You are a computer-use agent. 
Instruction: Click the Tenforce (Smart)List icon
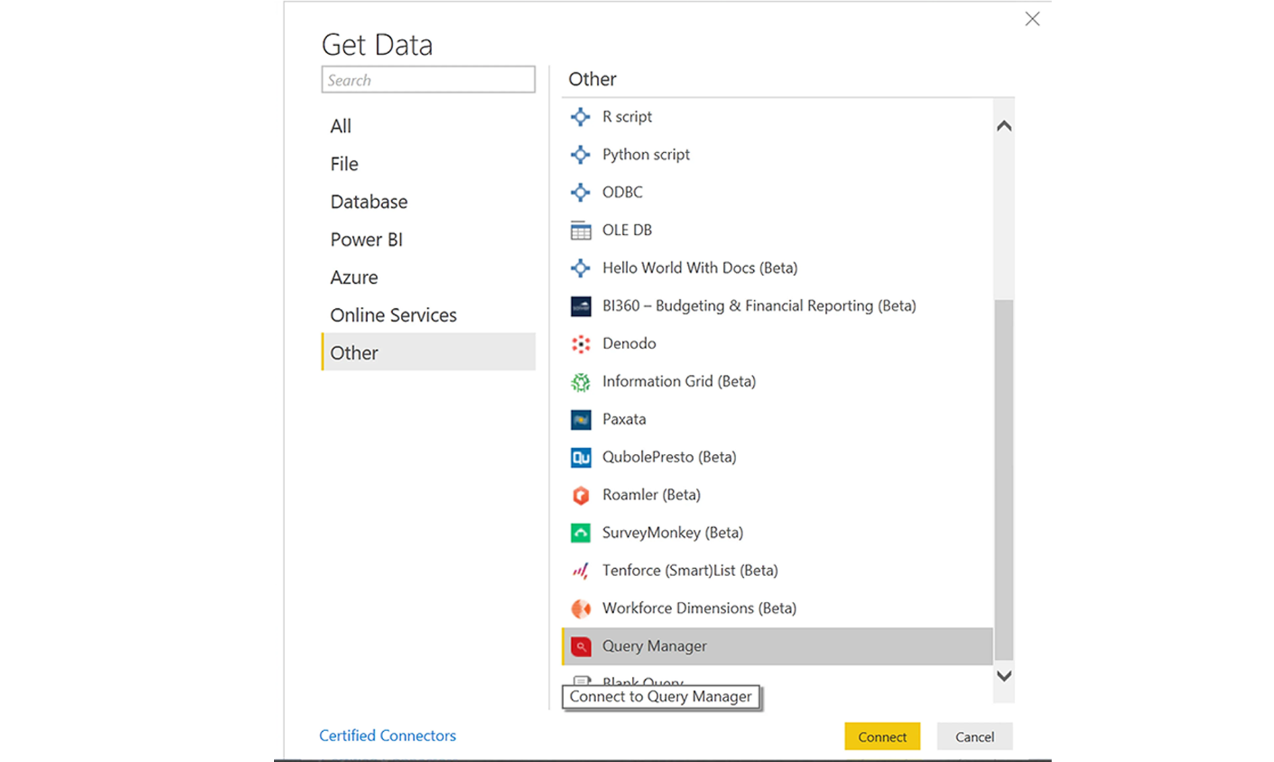pos(580,571)
